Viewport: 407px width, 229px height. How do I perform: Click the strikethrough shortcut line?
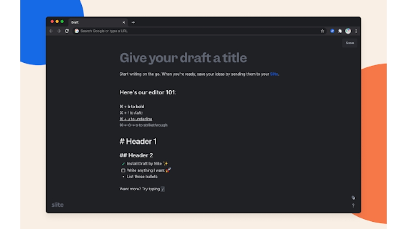[144, 125]
